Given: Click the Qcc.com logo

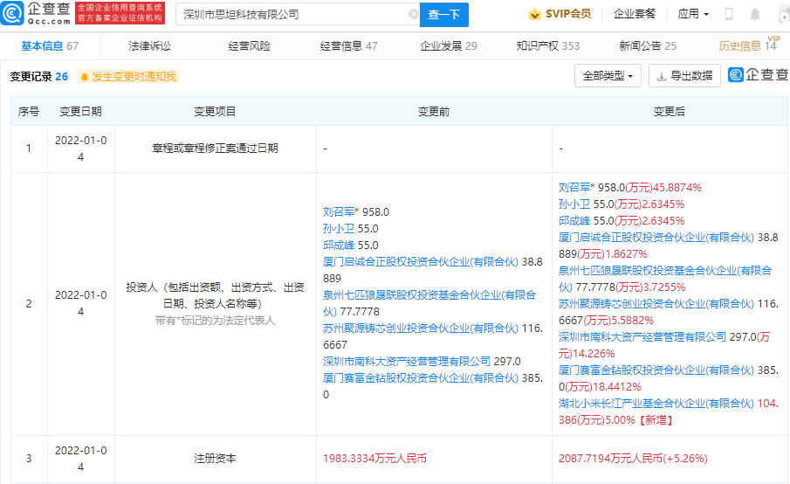Looking at the screenshot, I should 37,13.
